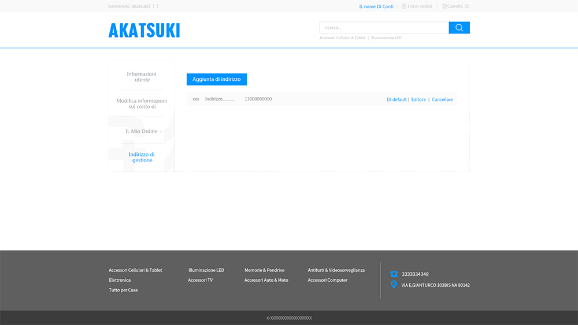Expand the IL Mio Ordine menu arrow
This screenshot has height=325, width=578.
[x=161, y=132]
